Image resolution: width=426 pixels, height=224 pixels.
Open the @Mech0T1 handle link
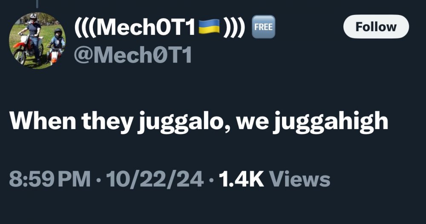[132, 55]
